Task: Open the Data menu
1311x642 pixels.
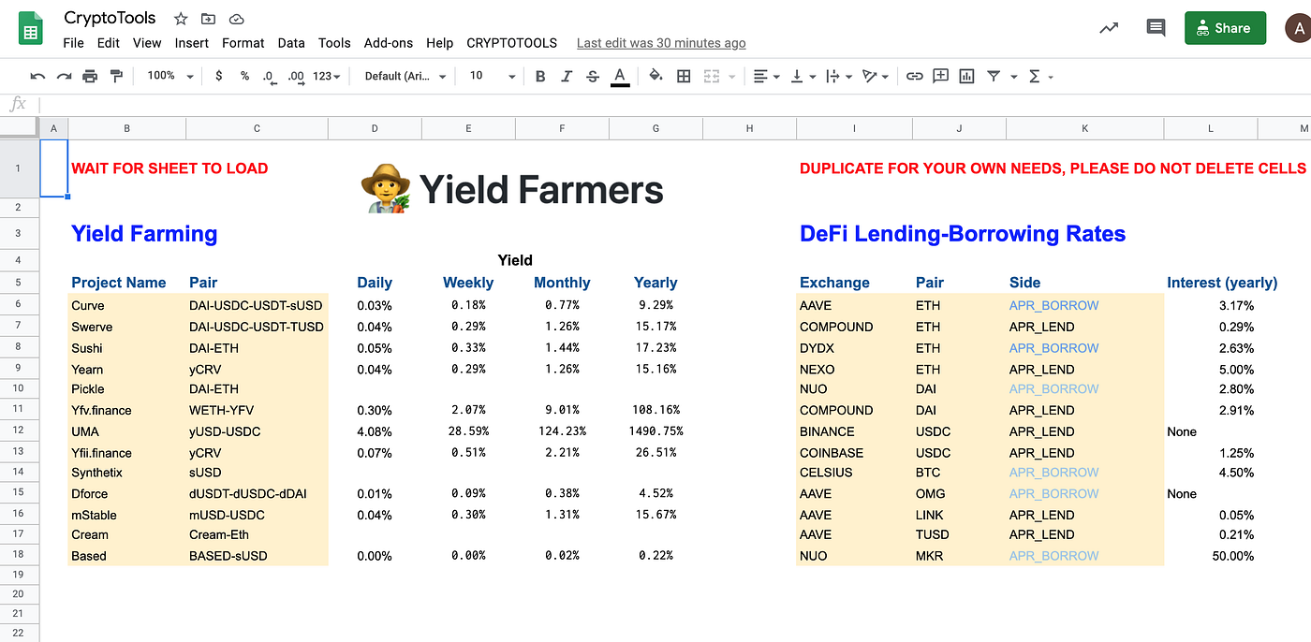Action: tap(291, 43)
